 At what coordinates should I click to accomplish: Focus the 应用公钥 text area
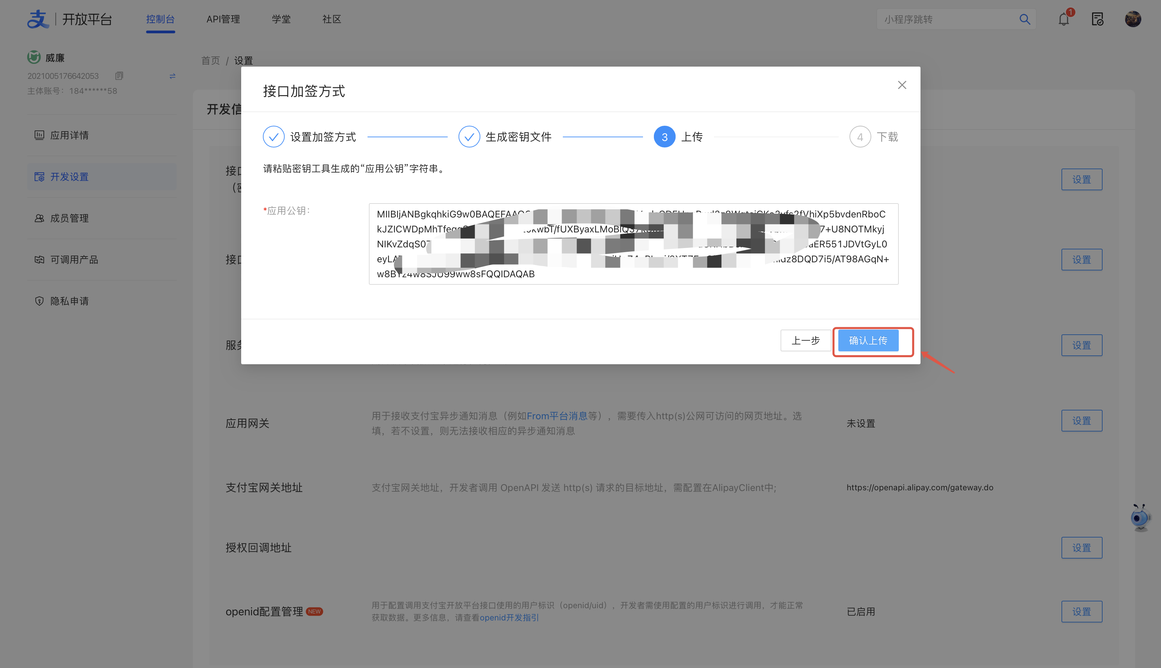[633, 244]
